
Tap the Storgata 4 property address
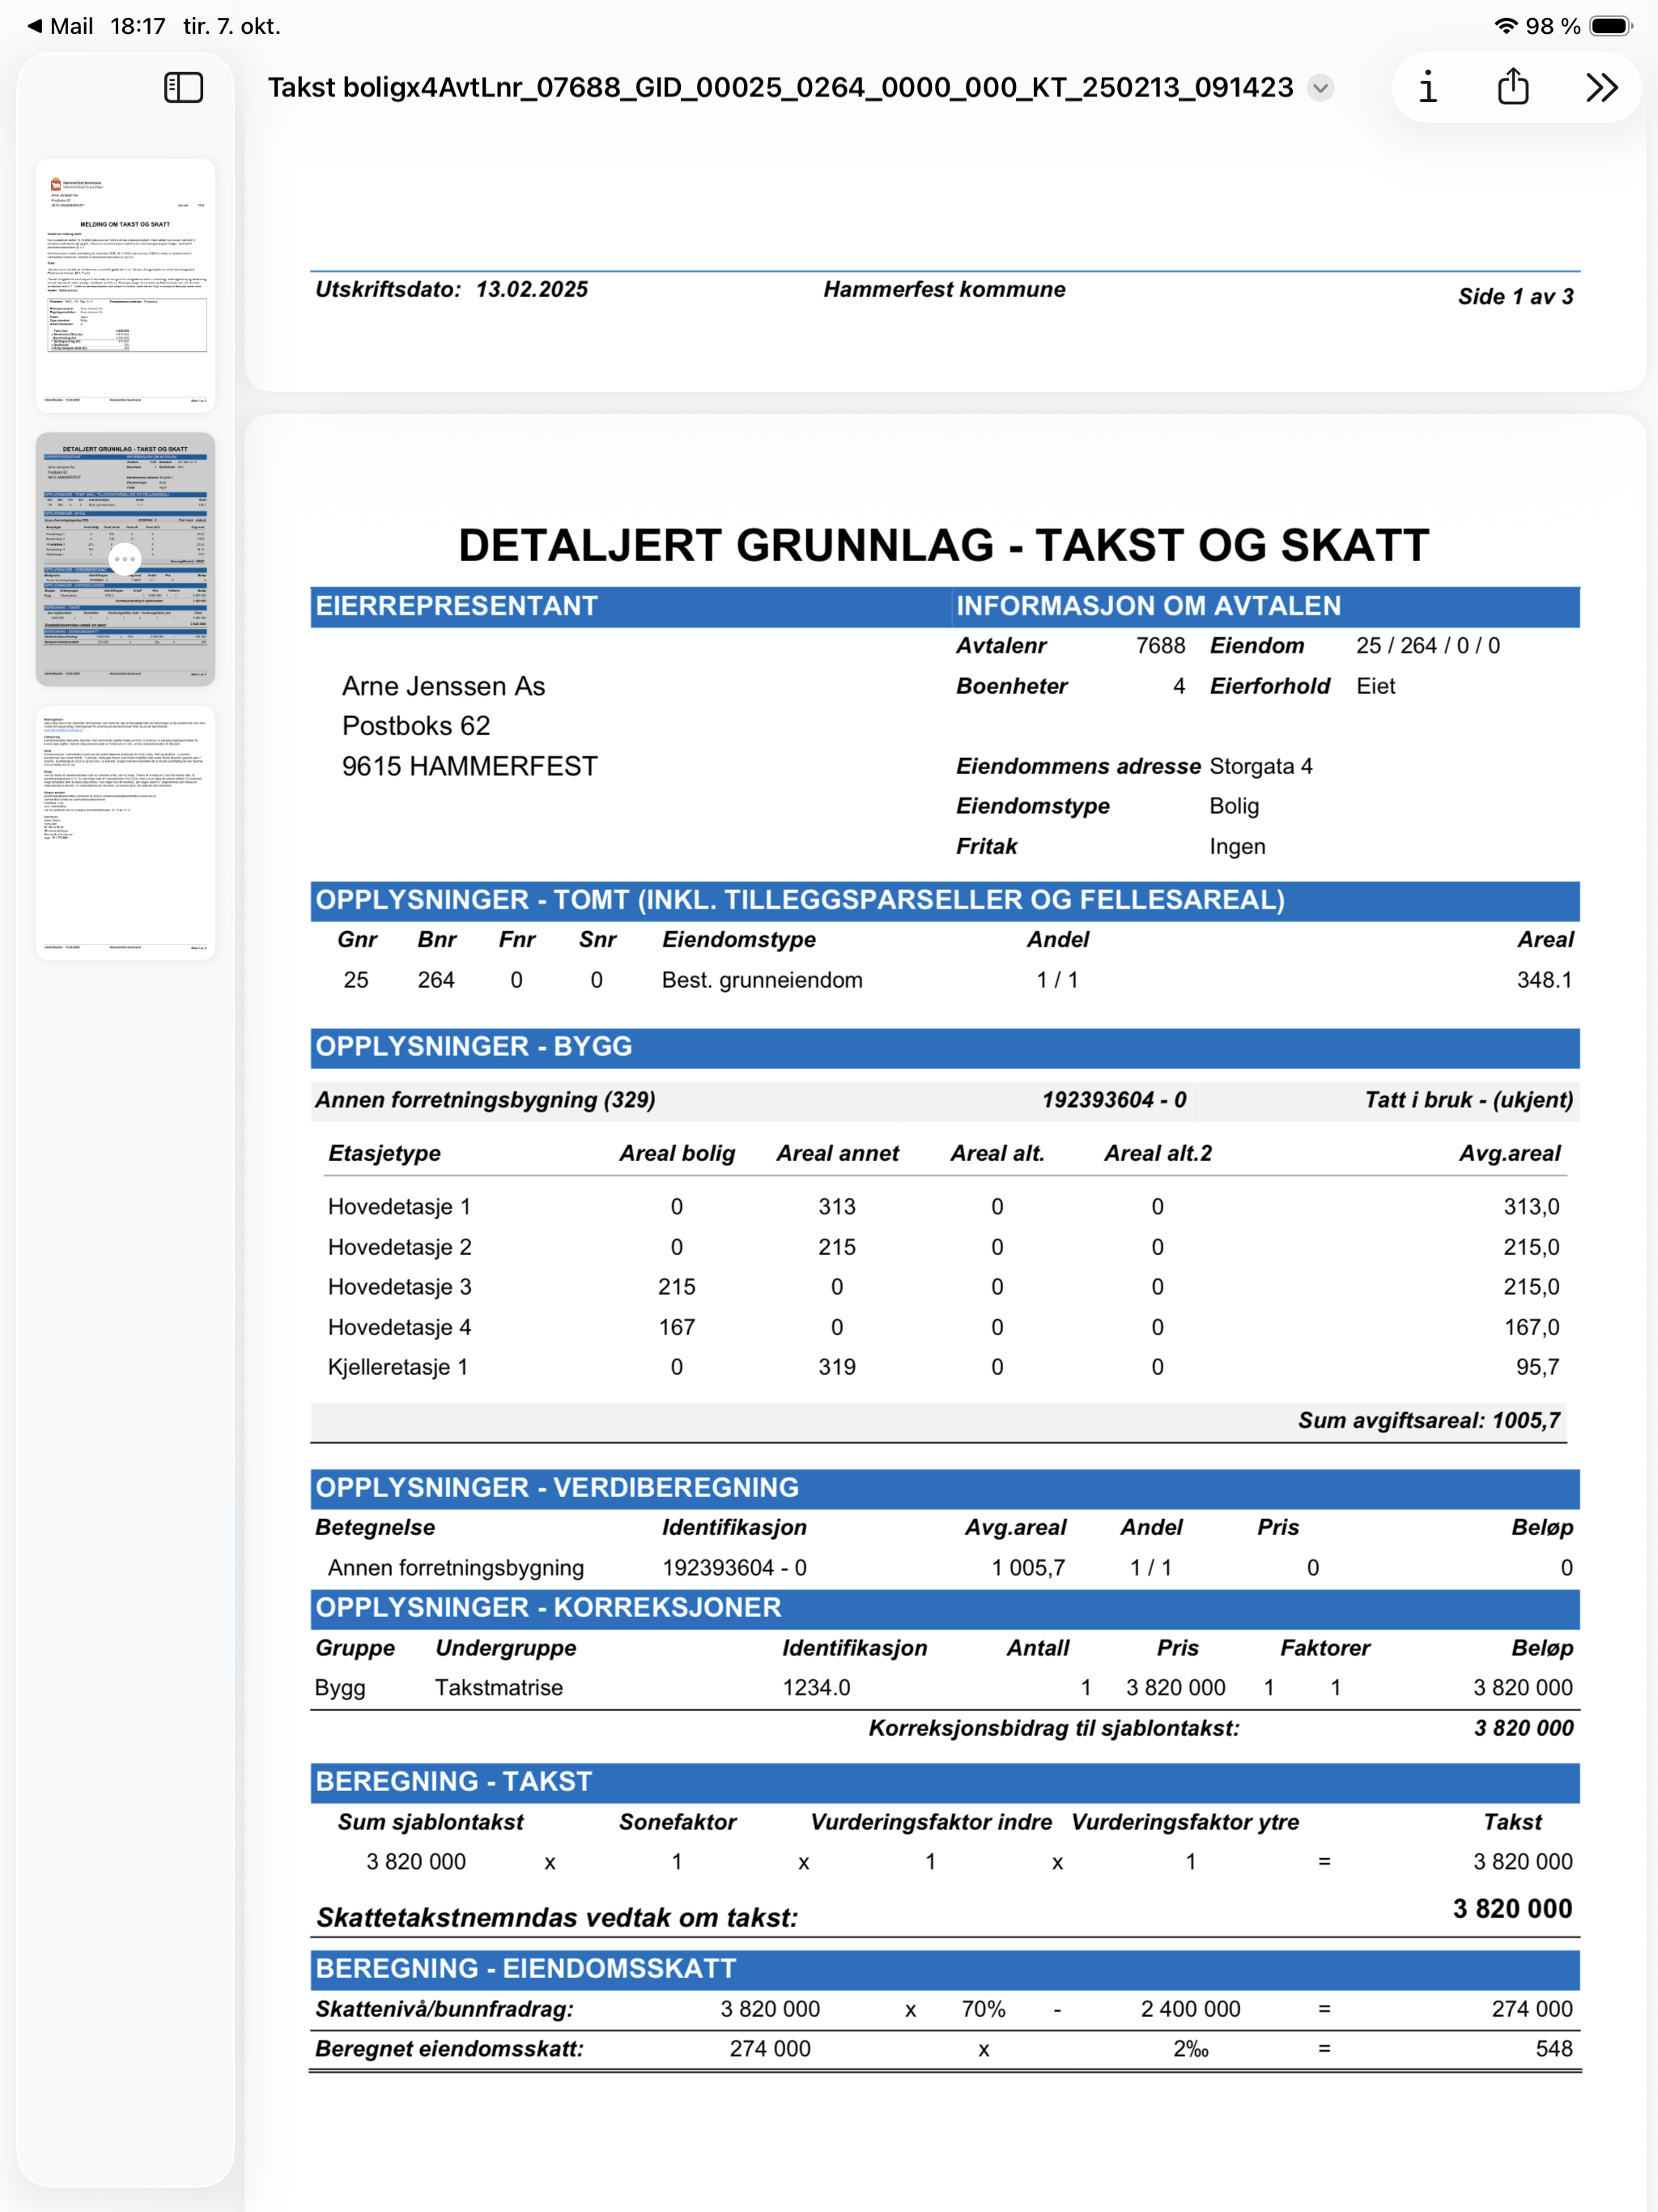click(x=1260, y=766)
